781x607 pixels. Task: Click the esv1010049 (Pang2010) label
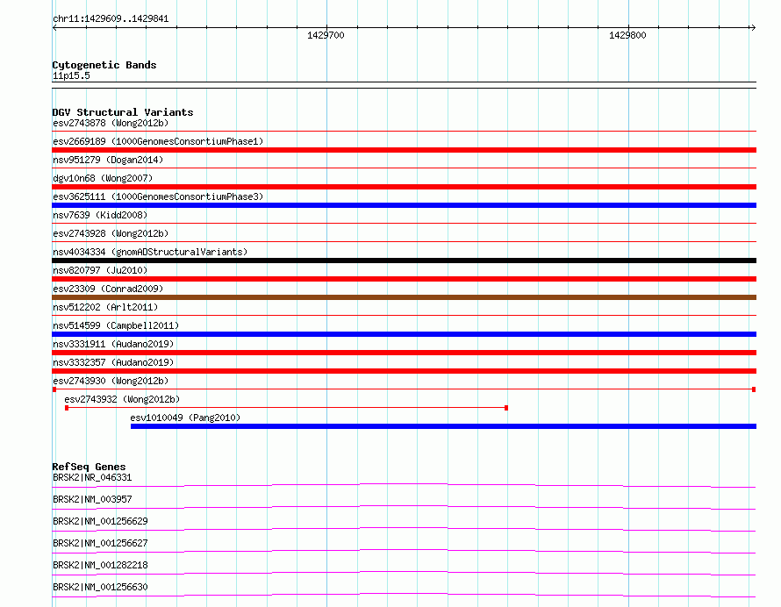185,418
